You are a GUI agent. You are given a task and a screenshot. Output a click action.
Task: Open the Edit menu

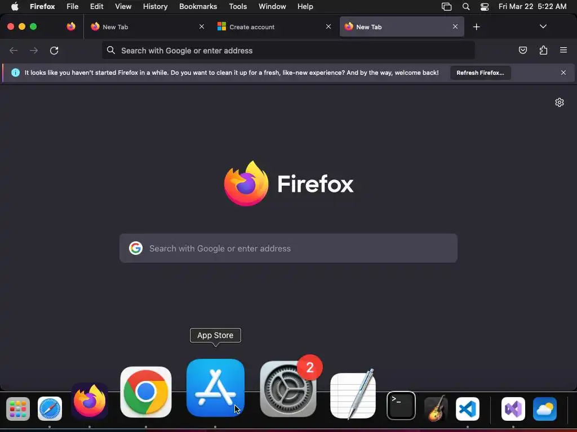coord(97,7)
